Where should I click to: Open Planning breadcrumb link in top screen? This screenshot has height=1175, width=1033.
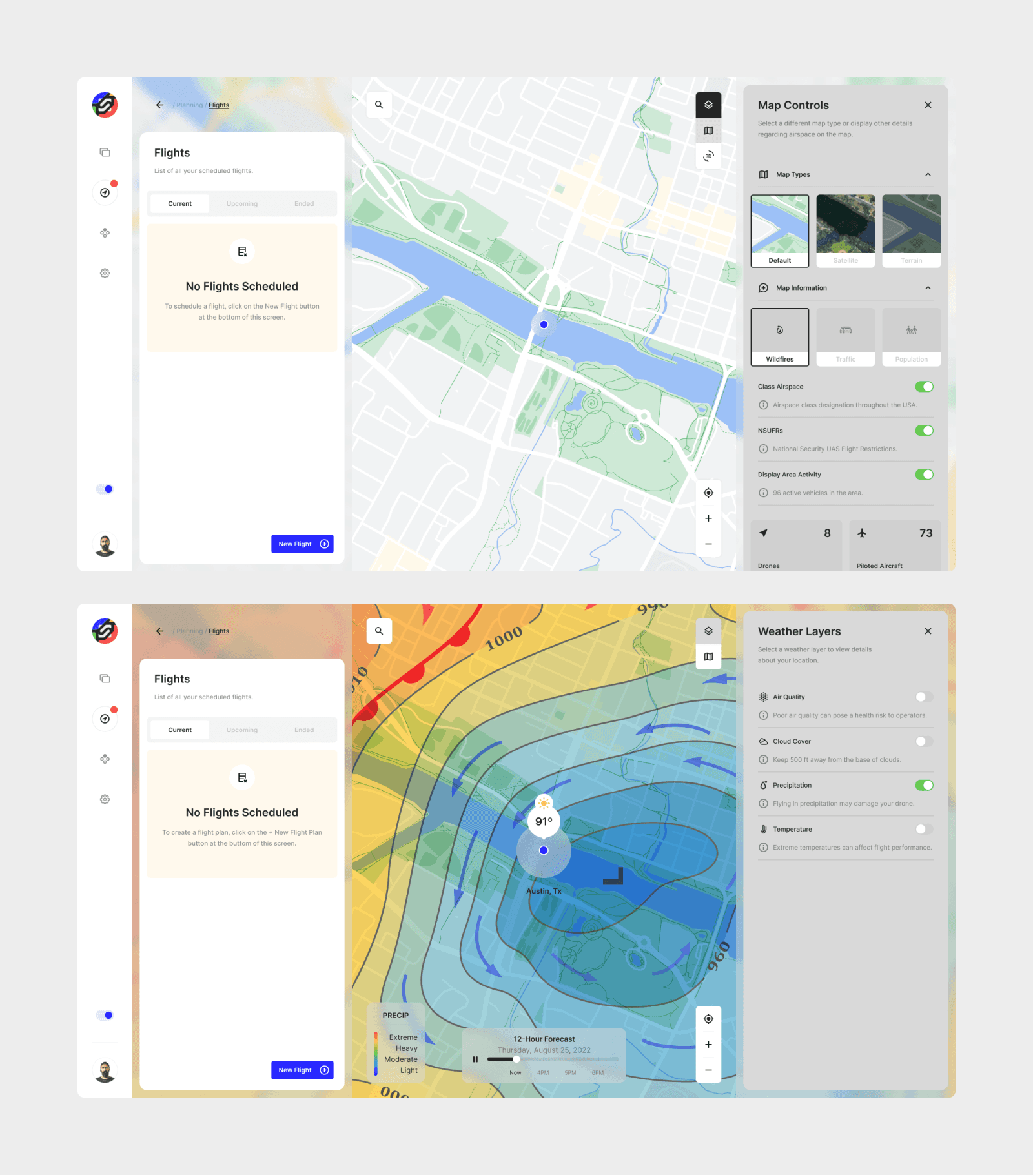pos(189,105)
